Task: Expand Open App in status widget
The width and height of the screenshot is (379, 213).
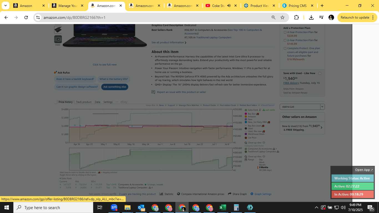Action: click(x=364, y=170)
